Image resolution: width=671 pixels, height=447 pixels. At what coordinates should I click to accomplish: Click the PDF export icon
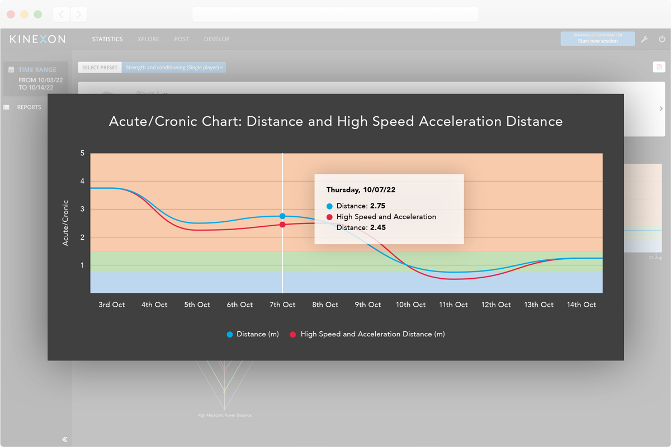pos(659,67)
